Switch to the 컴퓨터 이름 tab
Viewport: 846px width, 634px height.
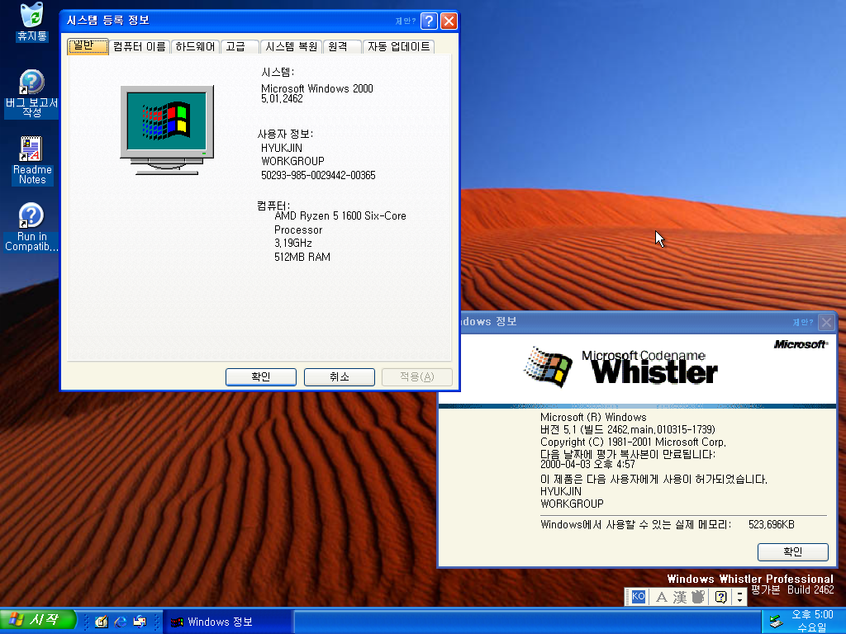[x=139, y=47]
